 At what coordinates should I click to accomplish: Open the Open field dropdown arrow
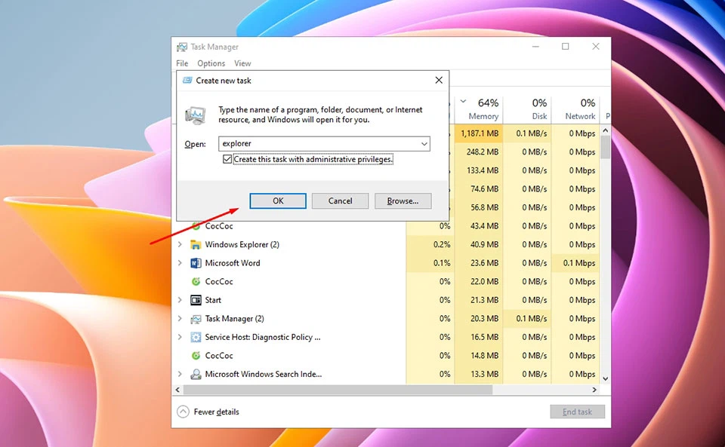pos(424,144)
